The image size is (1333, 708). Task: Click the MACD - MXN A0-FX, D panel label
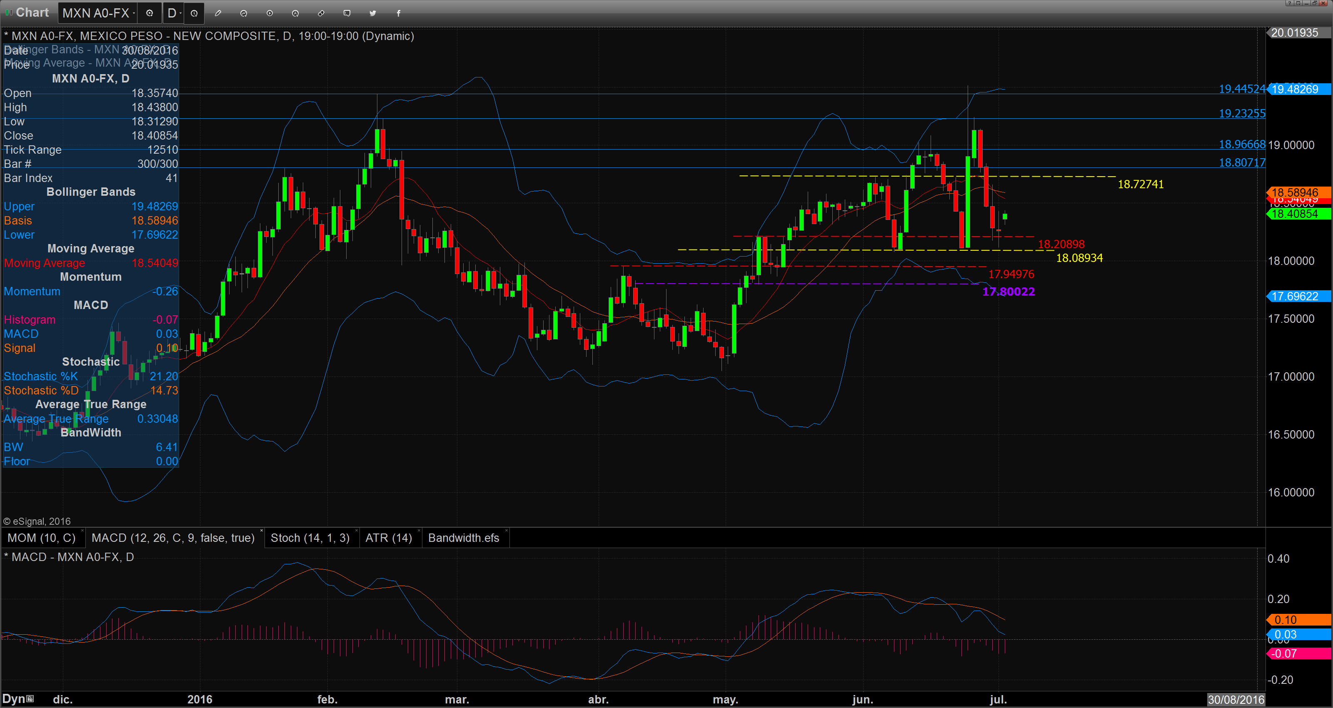[x=69, y=557]
